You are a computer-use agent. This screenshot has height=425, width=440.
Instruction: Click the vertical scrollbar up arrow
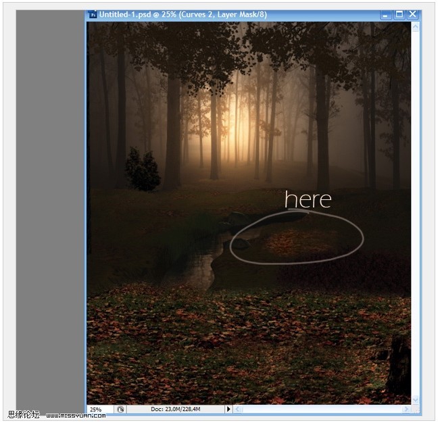(415, 27)
